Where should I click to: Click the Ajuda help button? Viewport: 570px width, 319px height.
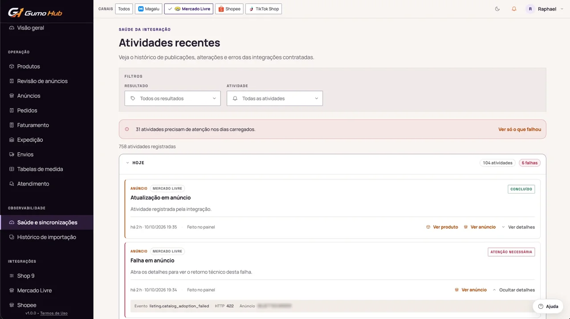click(x=548, y=307)
